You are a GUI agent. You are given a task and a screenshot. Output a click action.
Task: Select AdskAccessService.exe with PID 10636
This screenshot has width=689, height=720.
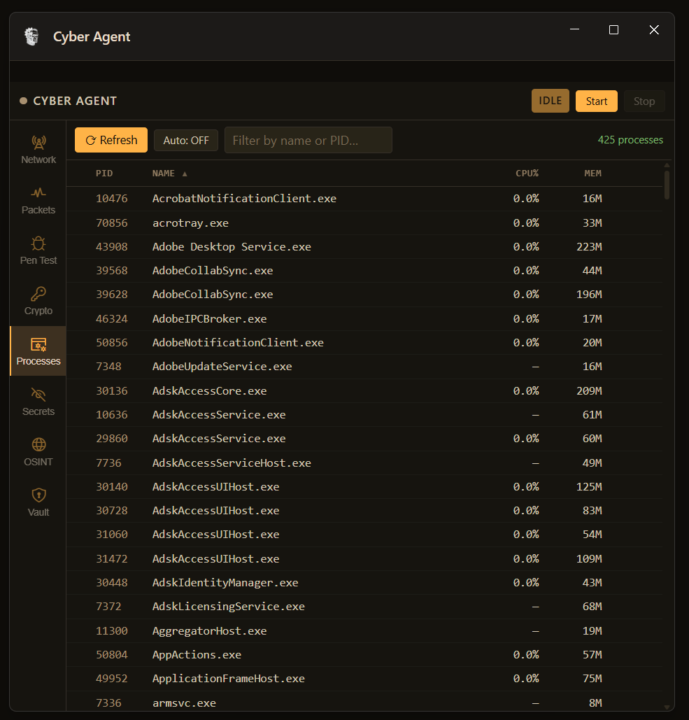[x=364, y=415]
